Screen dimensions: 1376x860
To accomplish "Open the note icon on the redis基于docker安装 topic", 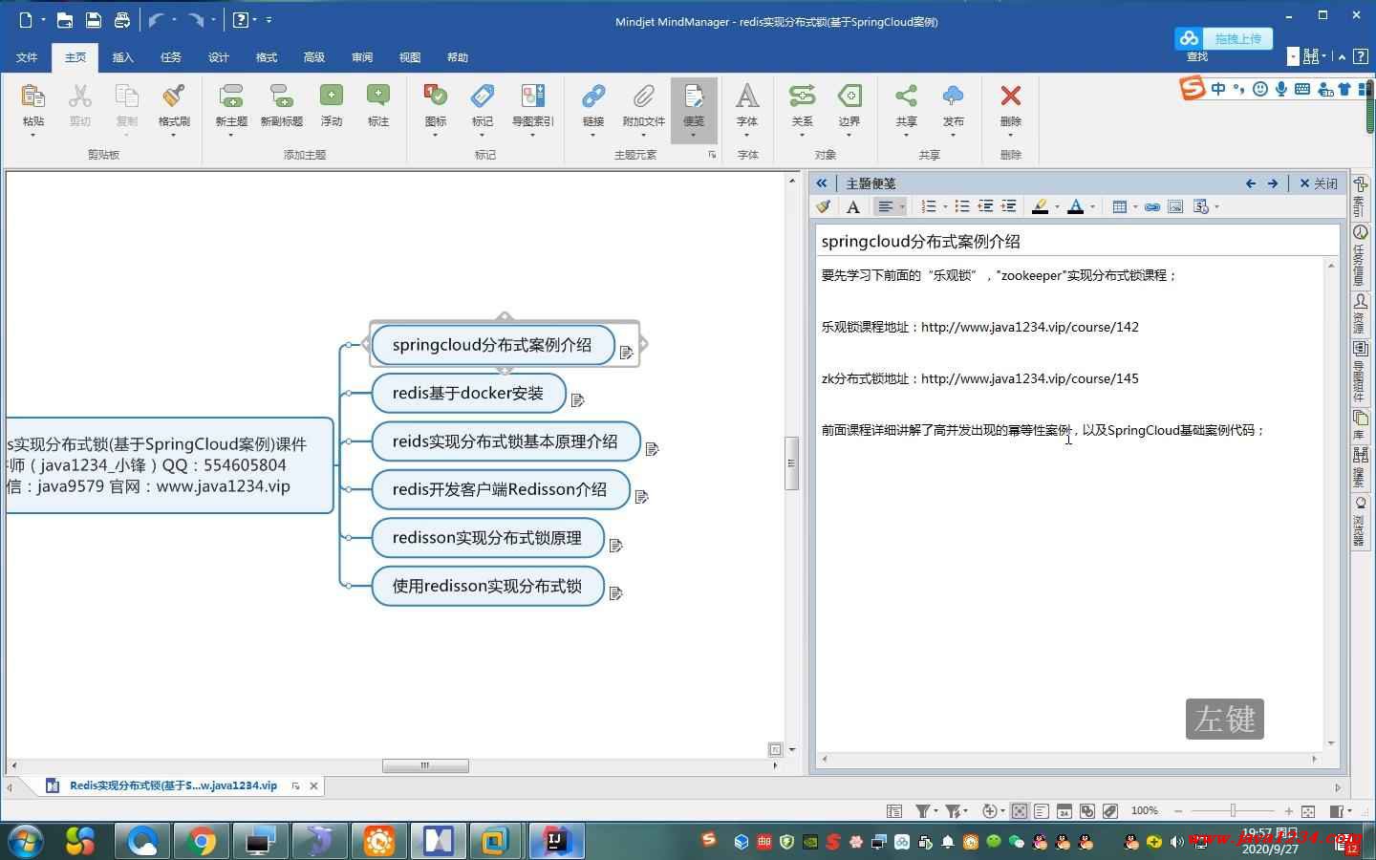I will coord(577,400).
